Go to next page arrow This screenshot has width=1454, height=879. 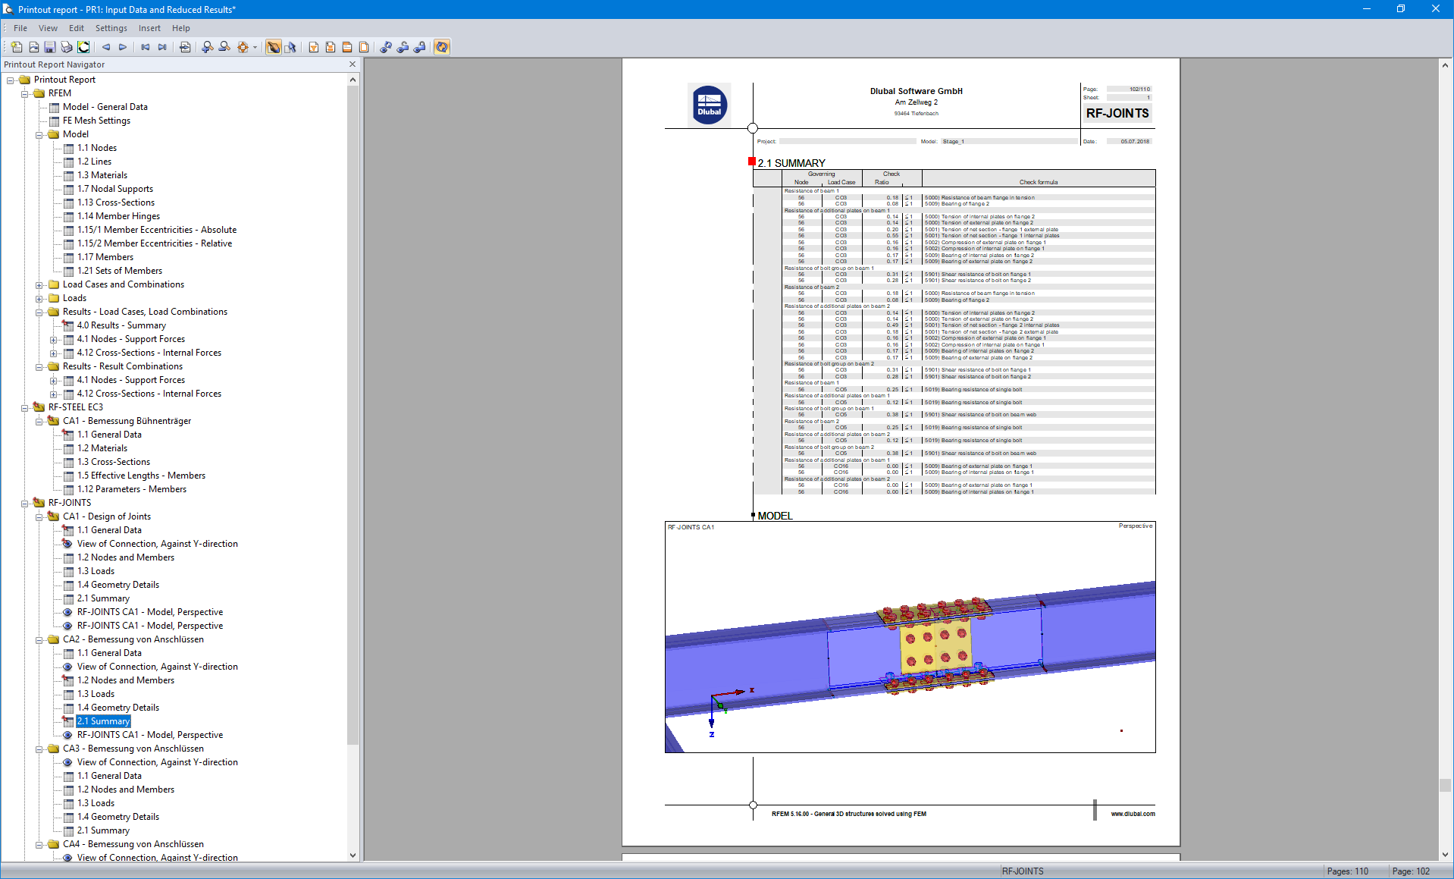click(x=123, y=47)
